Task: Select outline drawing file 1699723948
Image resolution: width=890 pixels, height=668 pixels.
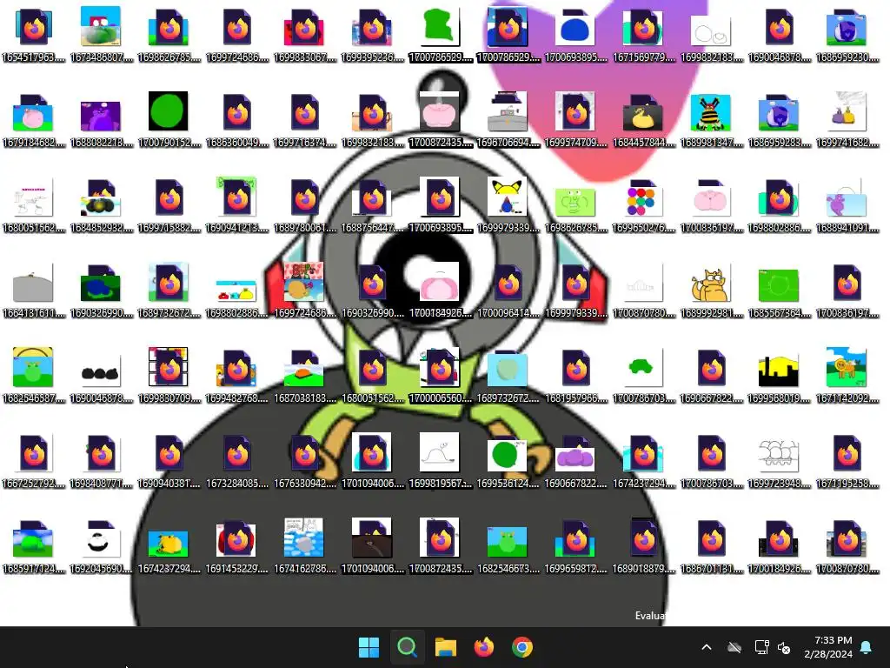Action: pyautogui.click(x=780, y=461)
